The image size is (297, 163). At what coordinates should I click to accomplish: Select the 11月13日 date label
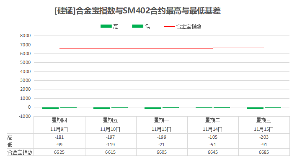click(162, 130)
